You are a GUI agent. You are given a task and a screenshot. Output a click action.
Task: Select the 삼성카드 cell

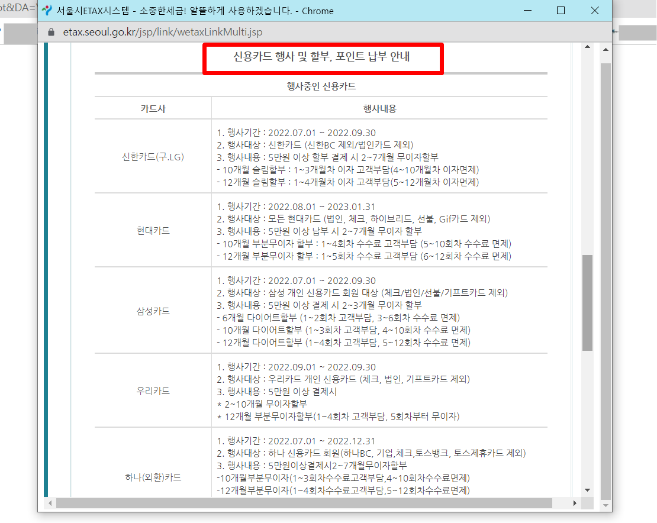point(153,311)
